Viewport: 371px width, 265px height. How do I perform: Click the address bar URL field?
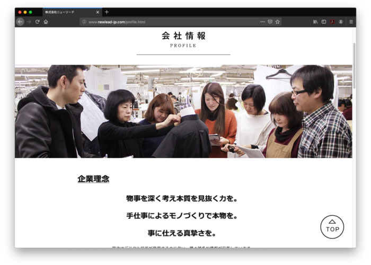(x=170, y=22)
